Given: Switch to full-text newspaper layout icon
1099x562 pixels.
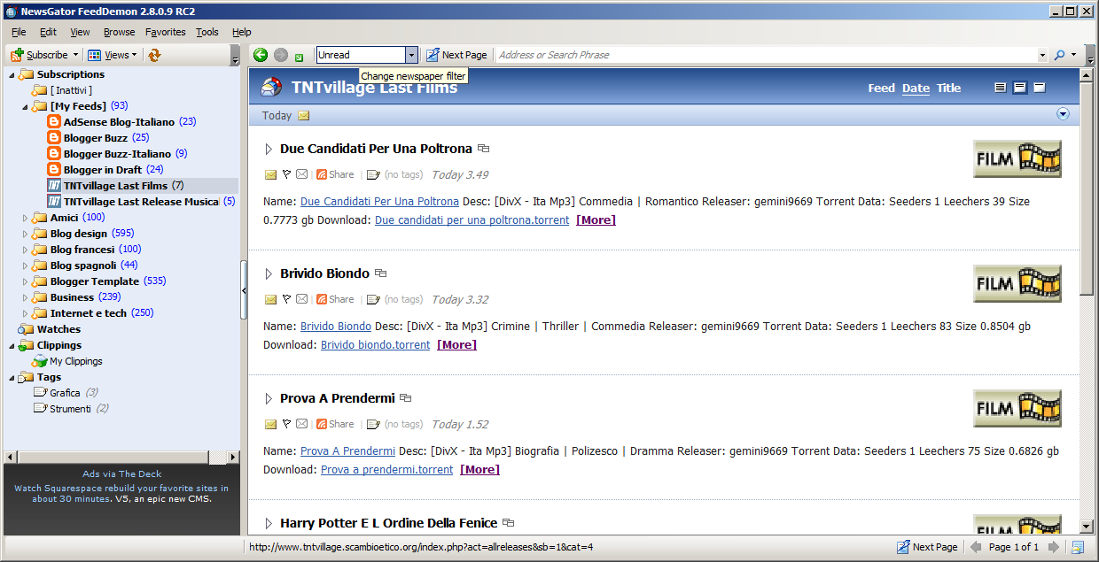Looking at the screenshot, I should click(1001, 88).
